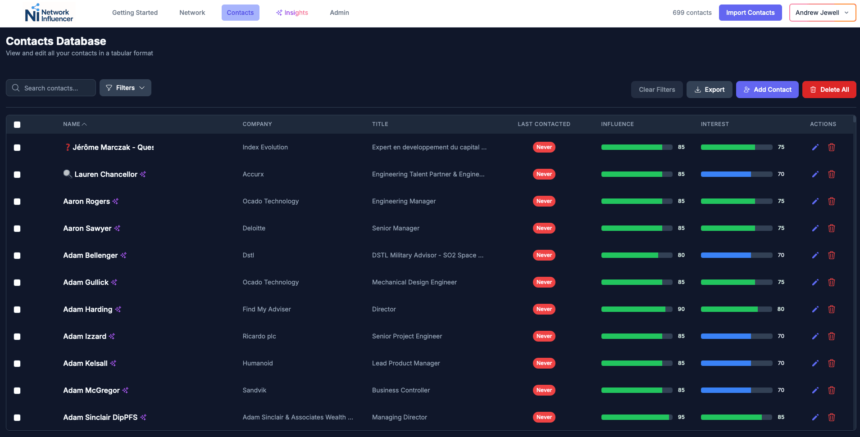
Task: Click the trash icon for Jérôme Marczak
Action: pos(831,147)
